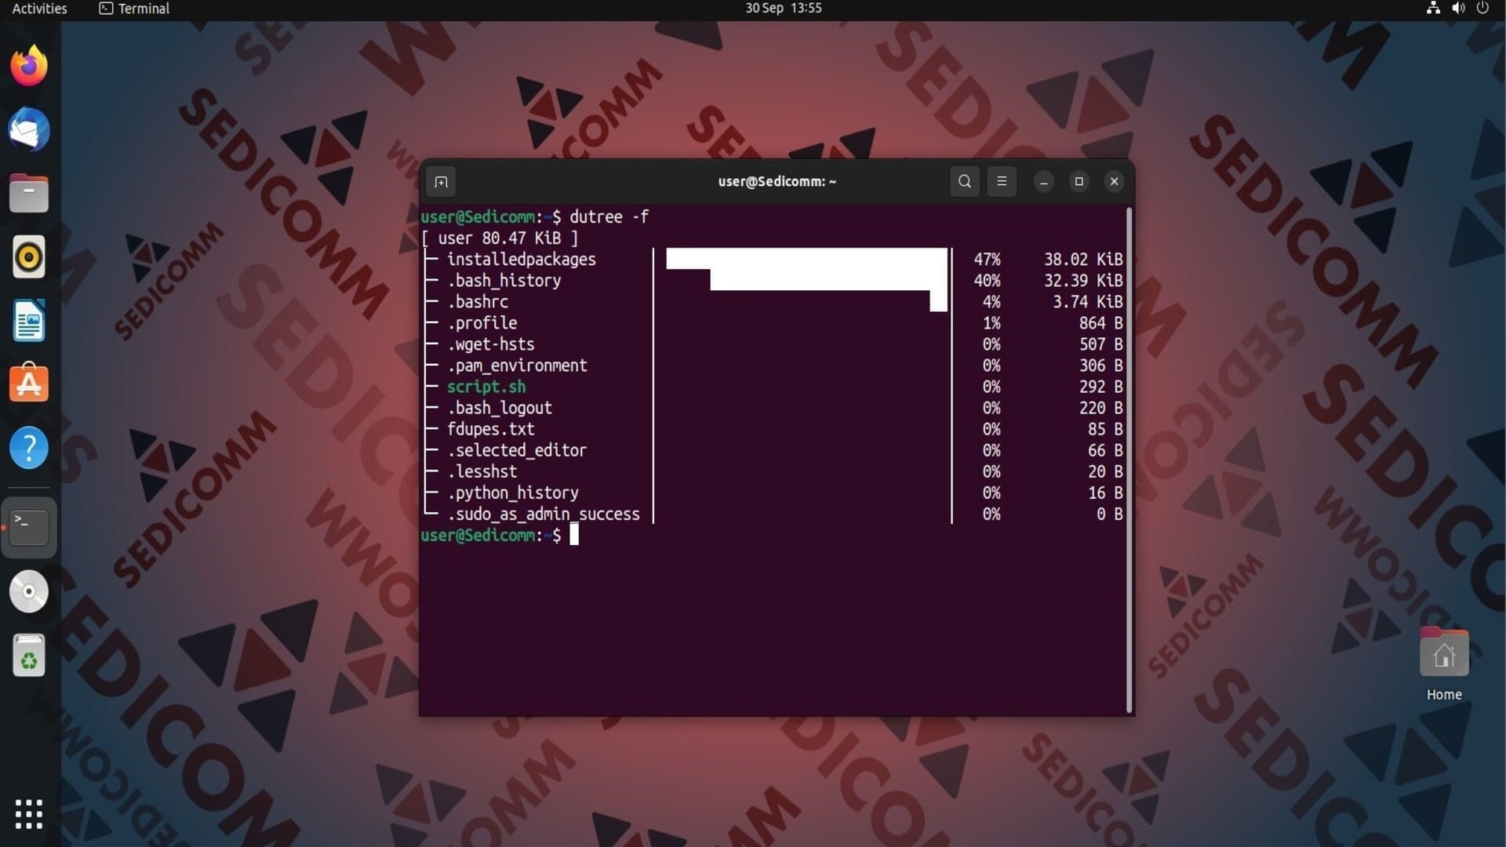
Task: Open the disc drive icon in dock
Action: [x=29, y=591]
